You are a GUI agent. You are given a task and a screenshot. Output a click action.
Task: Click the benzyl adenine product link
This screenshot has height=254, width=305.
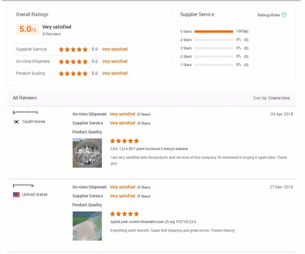point(149,149)
